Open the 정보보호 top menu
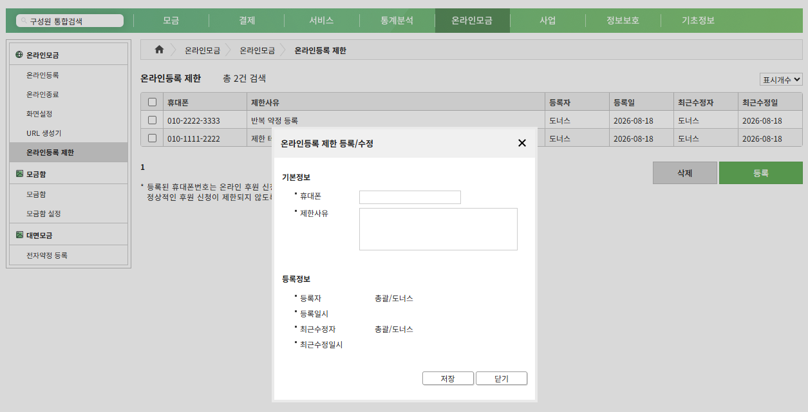Image resolution: width=808 pixels, height=412 pixels. [623, 21]
